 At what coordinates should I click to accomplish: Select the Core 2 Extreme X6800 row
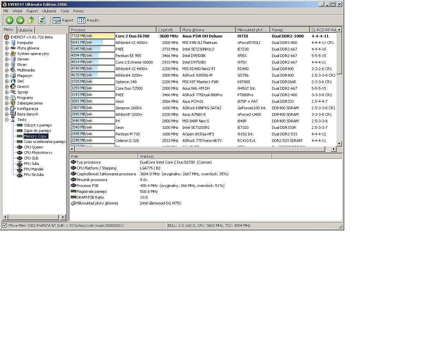click(x=203, y=62)
